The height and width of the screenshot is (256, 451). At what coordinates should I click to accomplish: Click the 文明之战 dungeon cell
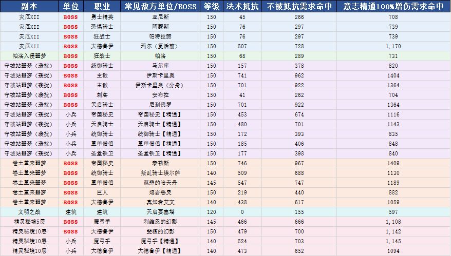(x=29, y=212)
